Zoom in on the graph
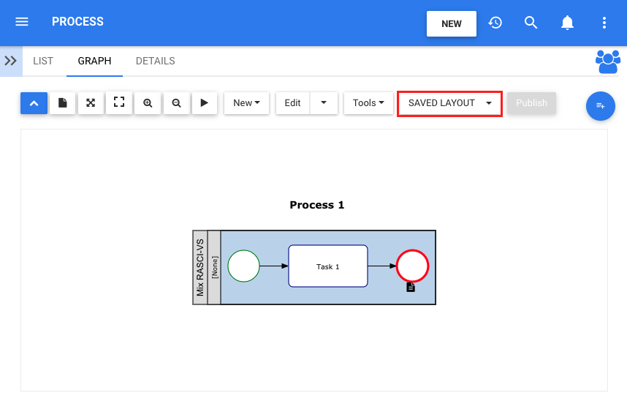627x401 pixels. tap(148, 103)
